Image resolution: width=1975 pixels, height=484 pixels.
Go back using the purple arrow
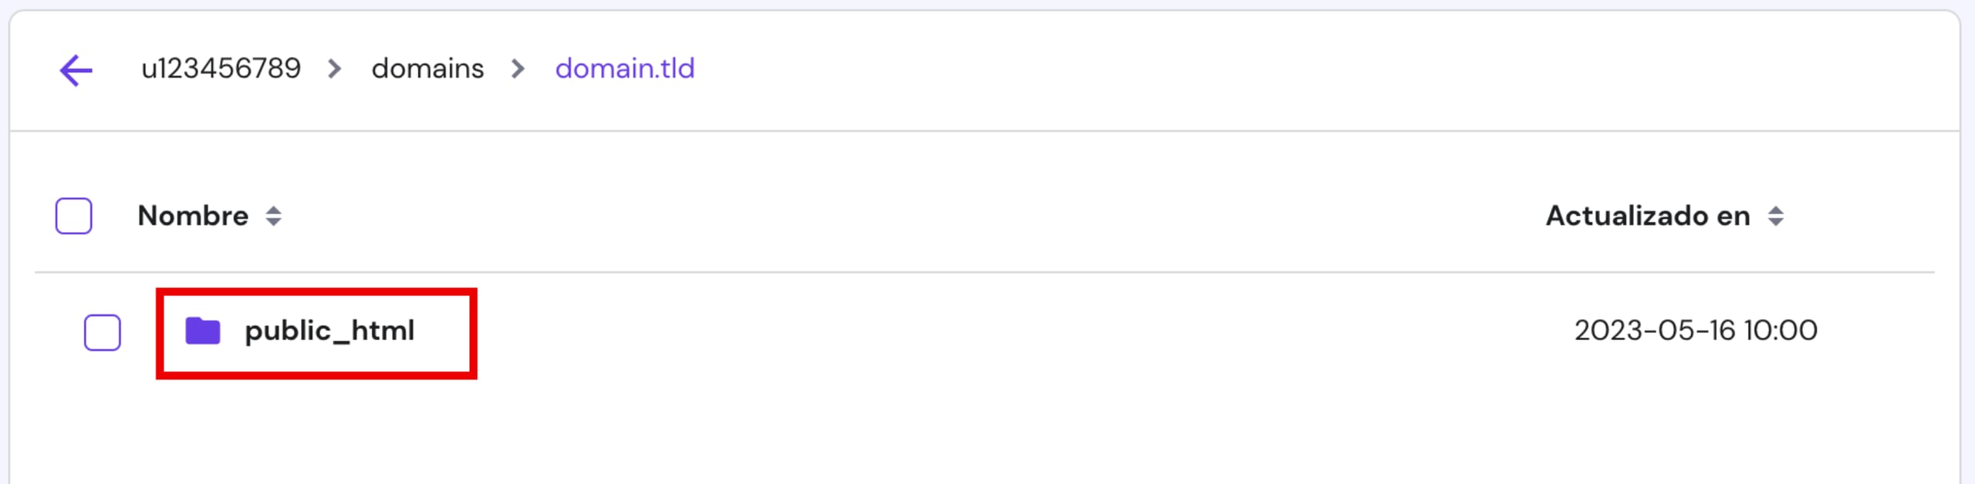click(76, 70)
